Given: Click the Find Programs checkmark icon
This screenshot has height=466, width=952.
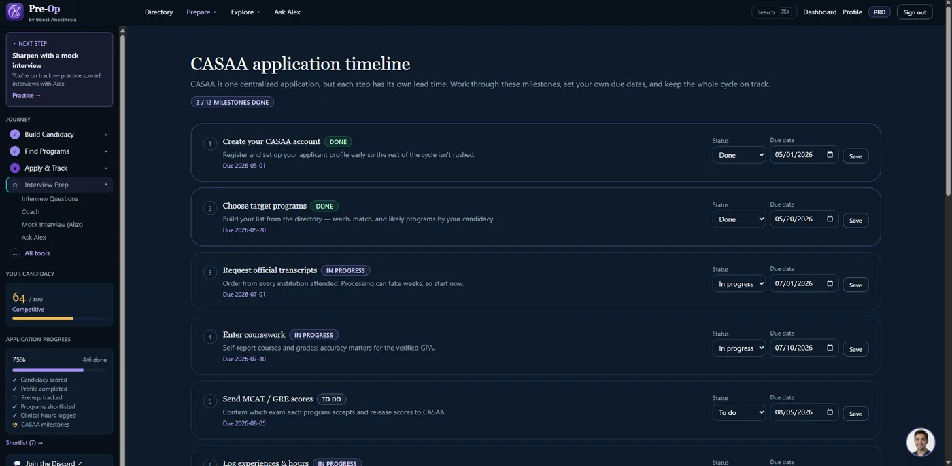Looking at the screenshot, I should 15,151.
